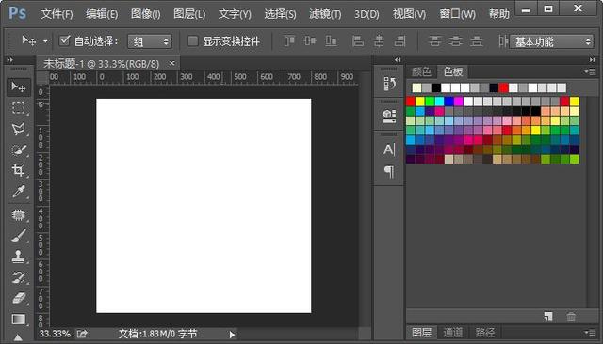This screenshot has height=344, width=603.
Task: Click distribute left edges icon
Action: 503,40
